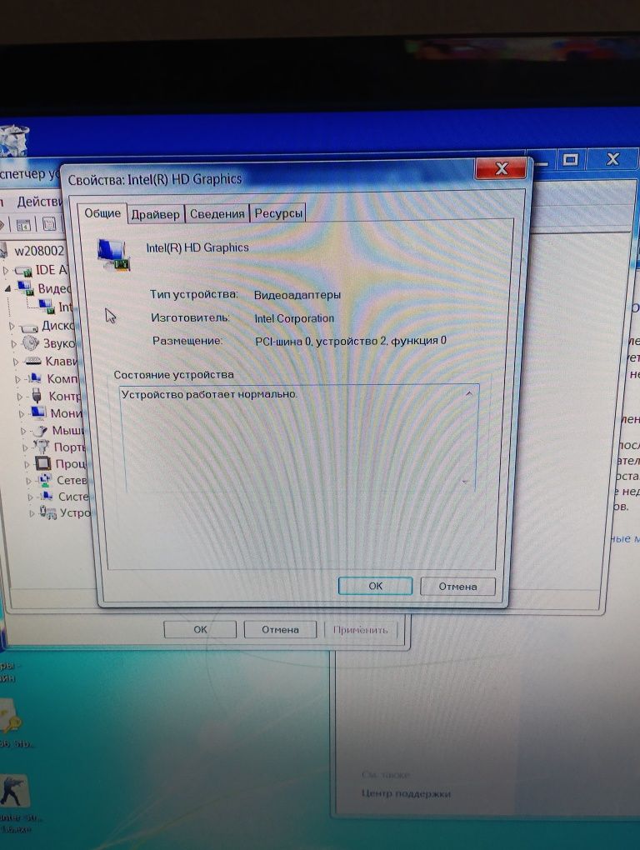Click Отмена in the dialog behind
The height and width of the screenshot is (850, 640).
point(280,629)
